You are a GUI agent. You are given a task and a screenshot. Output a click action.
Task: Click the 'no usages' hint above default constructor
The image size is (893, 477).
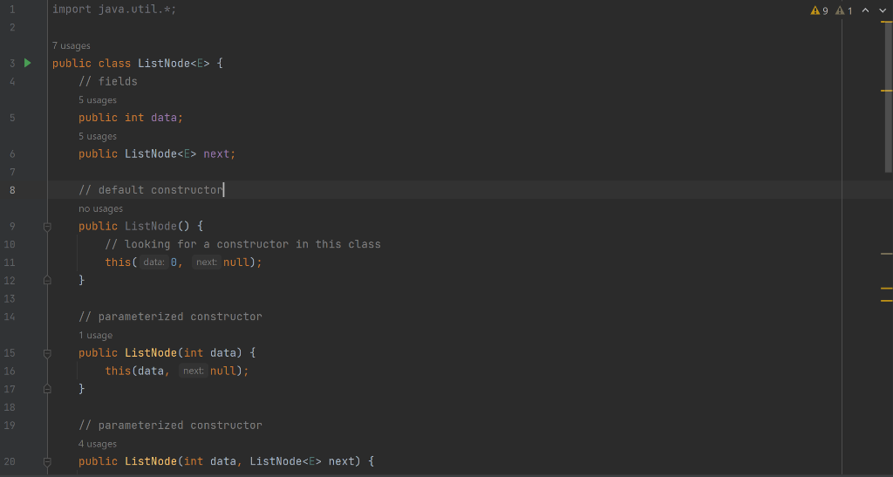point(101,209)
